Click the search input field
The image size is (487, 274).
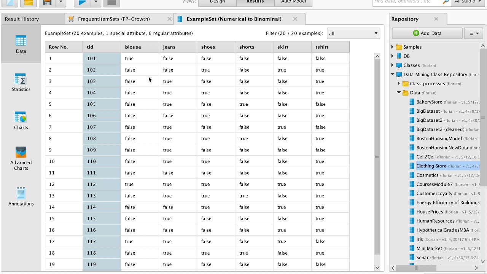pos(407,2)
